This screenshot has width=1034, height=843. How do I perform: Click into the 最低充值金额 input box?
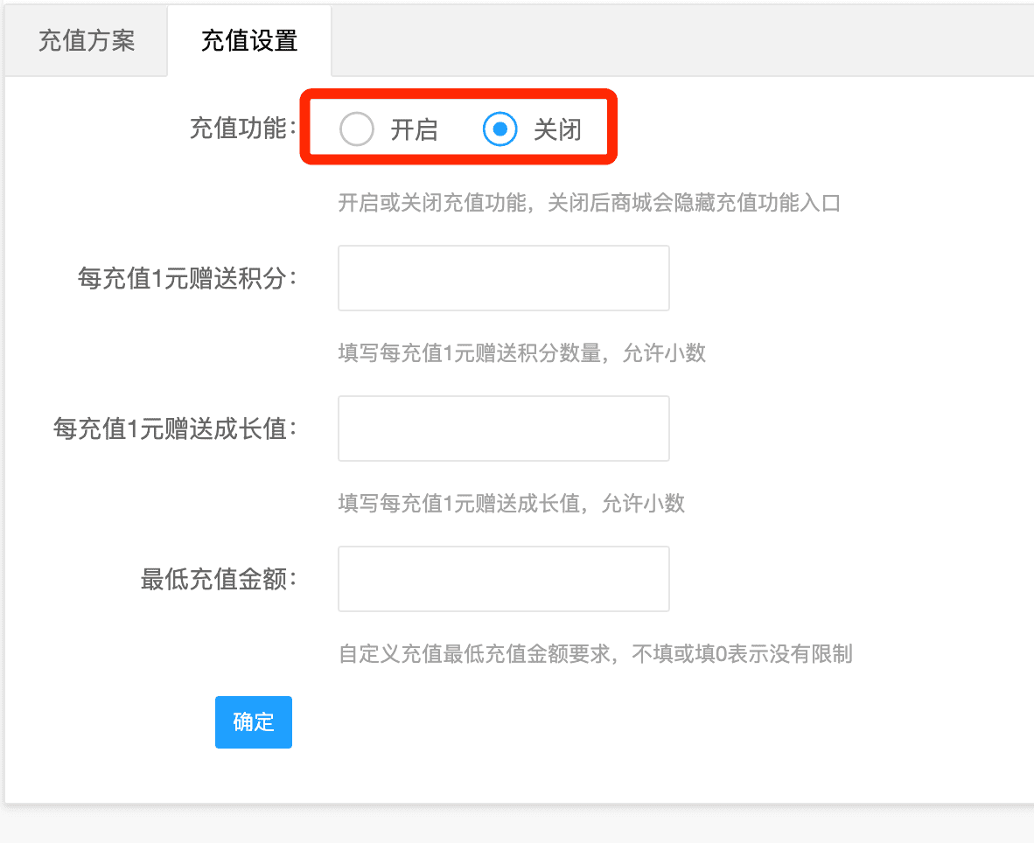point(503,579)
